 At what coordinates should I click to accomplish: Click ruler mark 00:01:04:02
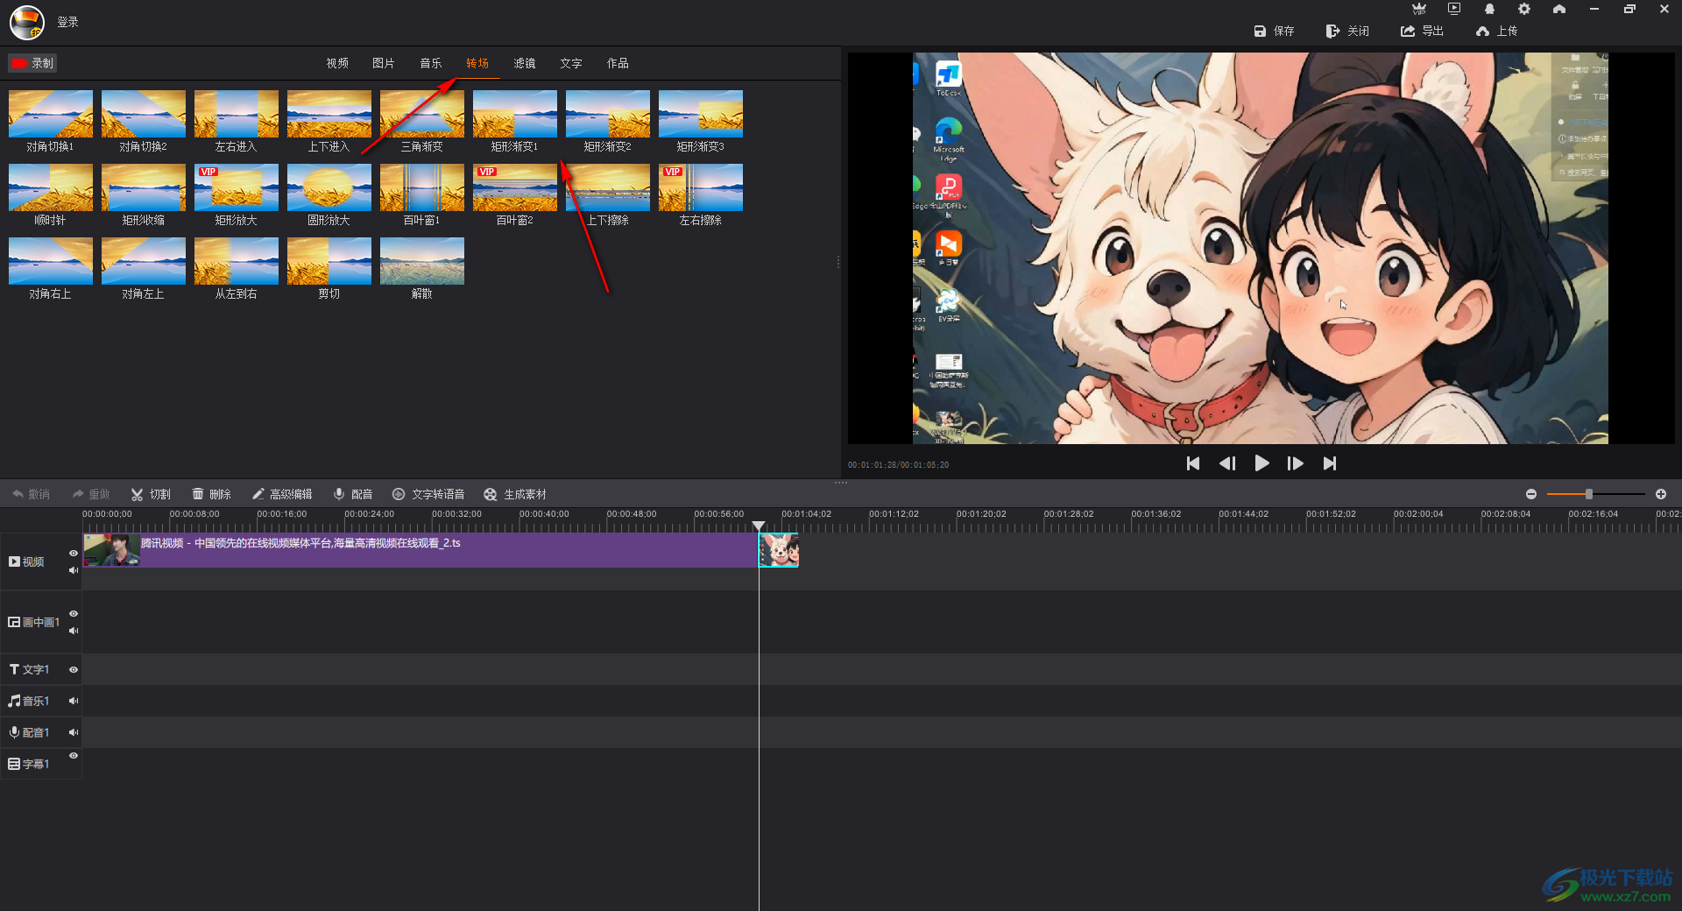pos(806,514)
